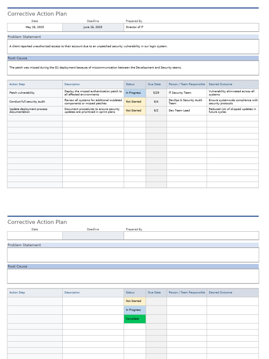Screen dimensions: 269x359
Task: Click the 'Director of IT' prepared-by cell
Action: (191, 27)
